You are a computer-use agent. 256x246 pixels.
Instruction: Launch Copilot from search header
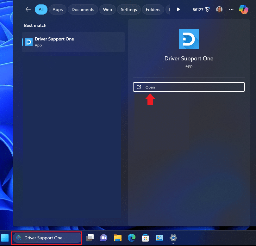click(243, 9)
